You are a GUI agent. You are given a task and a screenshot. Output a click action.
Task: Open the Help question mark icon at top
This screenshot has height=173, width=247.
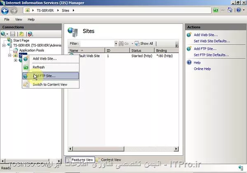tap(239, 10)
